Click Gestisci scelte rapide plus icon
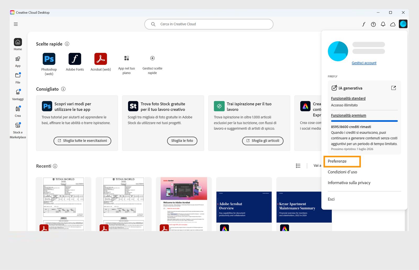Screen dimensions: 419x270 click(x=152, y=58)
